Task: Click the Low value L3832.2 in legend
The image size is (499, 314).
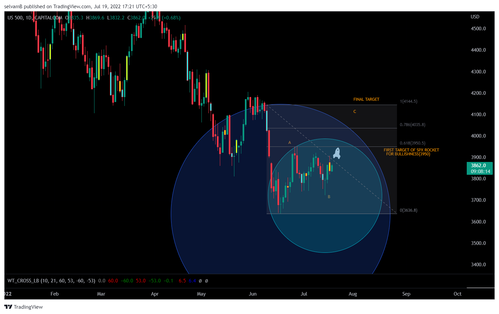Action: (x=116, y=18)
